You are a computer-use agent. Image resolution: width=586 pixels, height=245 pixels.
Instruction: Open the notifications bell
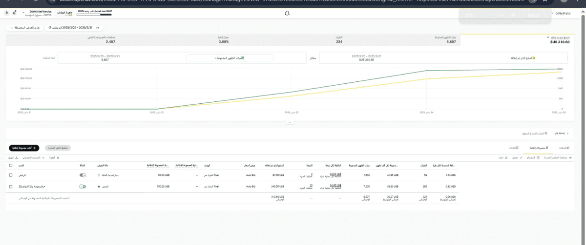click(14, 12)
